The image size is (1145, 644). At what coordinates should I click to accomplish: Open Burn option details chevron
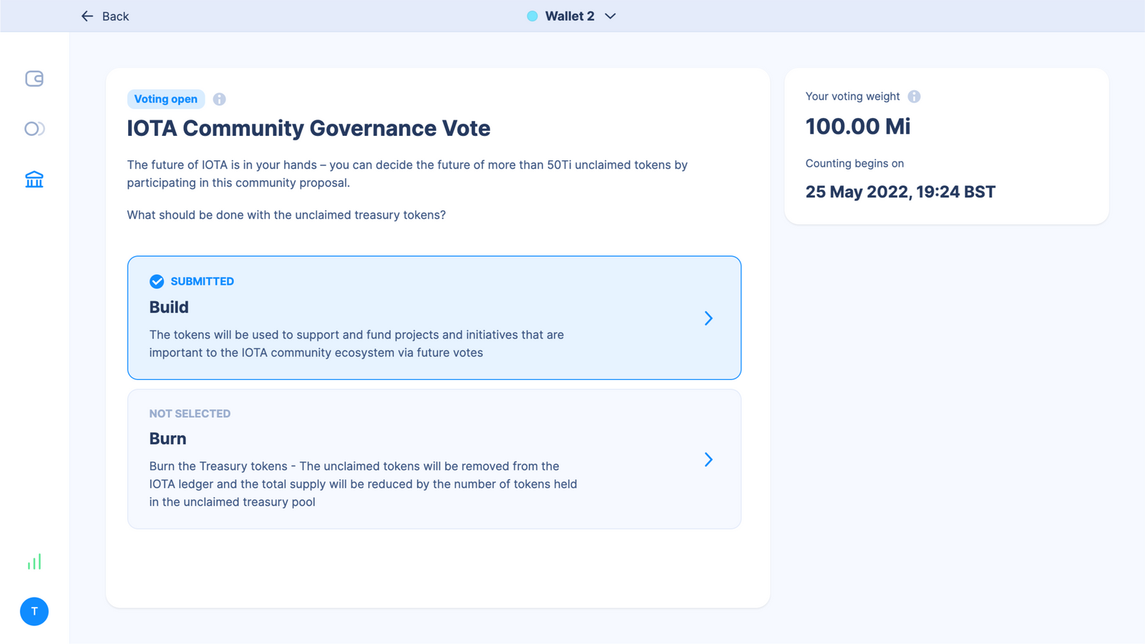[x=708, y=459]
